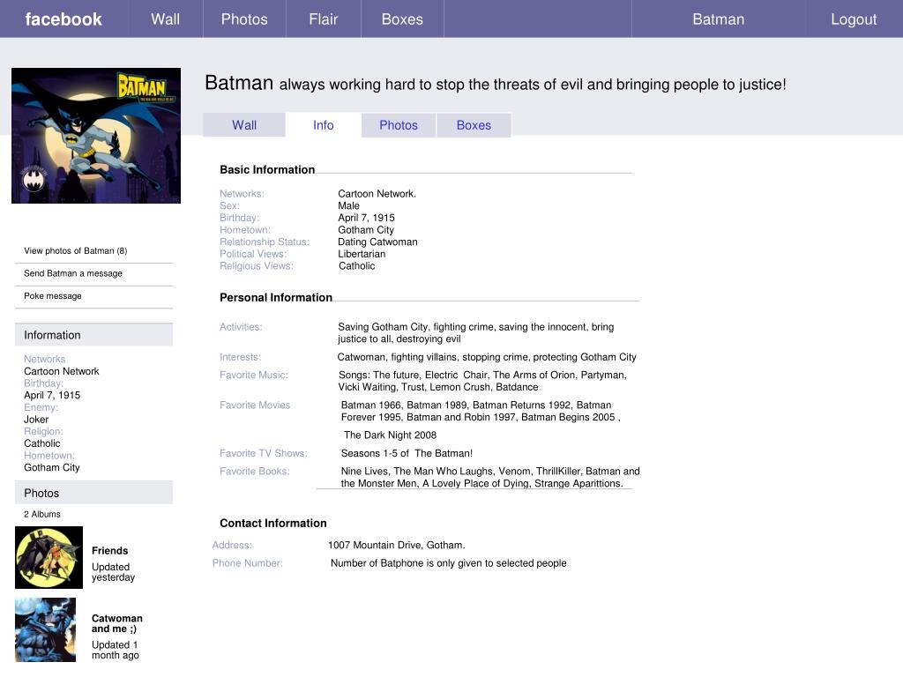Open Boxes in the top navigation bar
Screen dimensions: 903x677
click(x=402, y=19)
